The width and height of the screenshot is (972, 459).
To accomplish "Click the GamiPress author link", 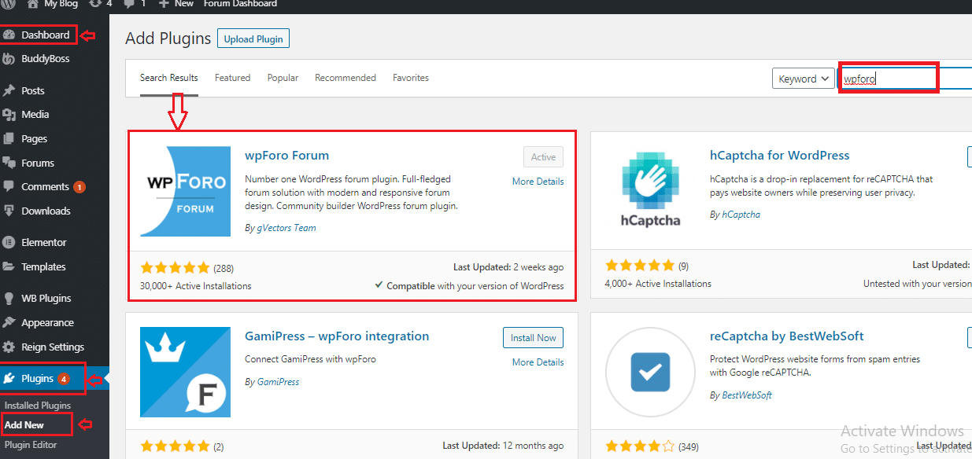I will [278, 382].
